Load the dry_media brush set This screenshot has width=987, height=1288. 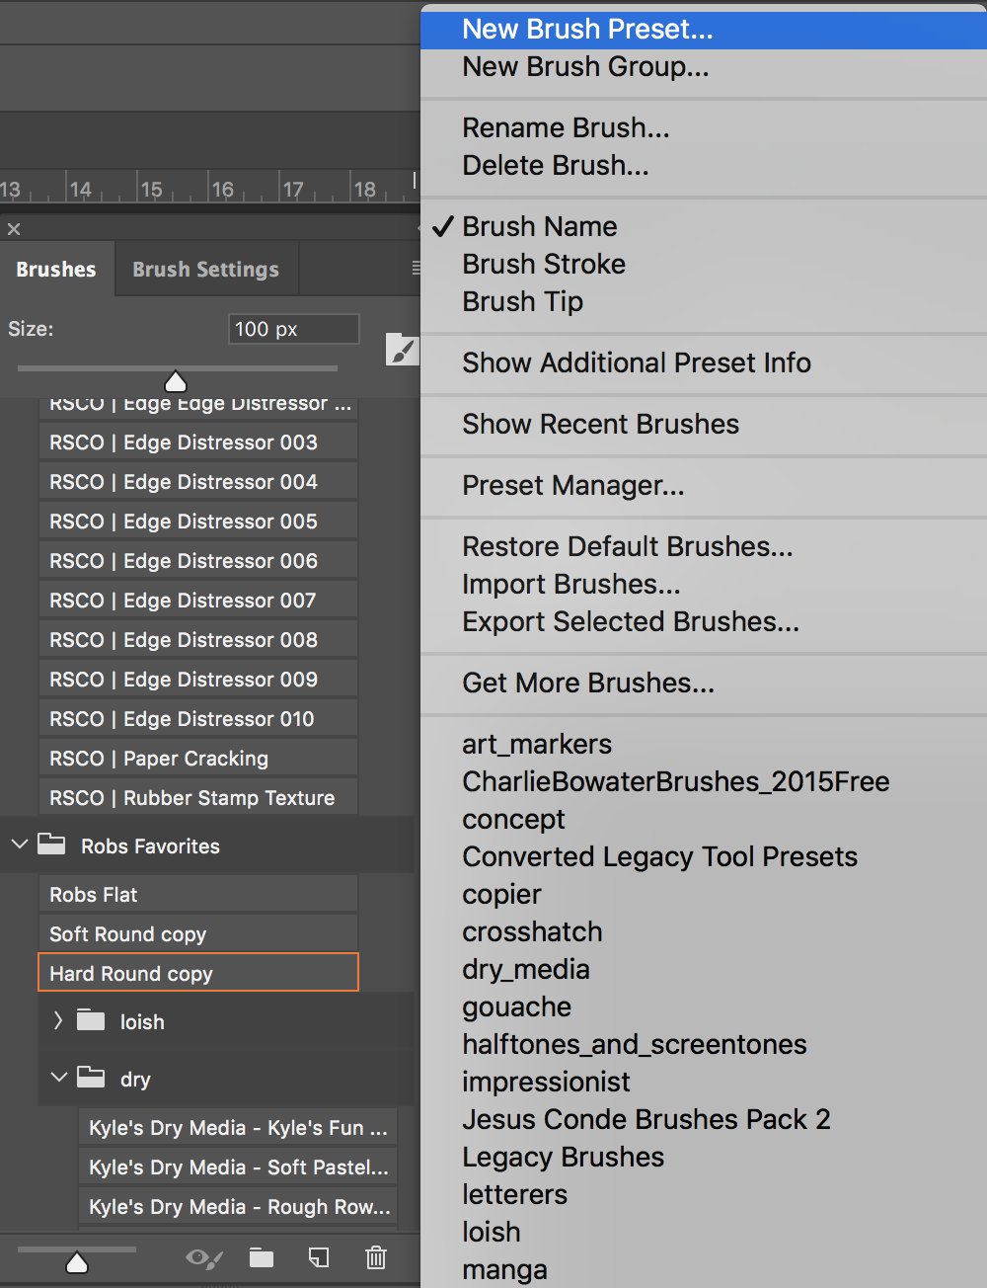[704, 970]
